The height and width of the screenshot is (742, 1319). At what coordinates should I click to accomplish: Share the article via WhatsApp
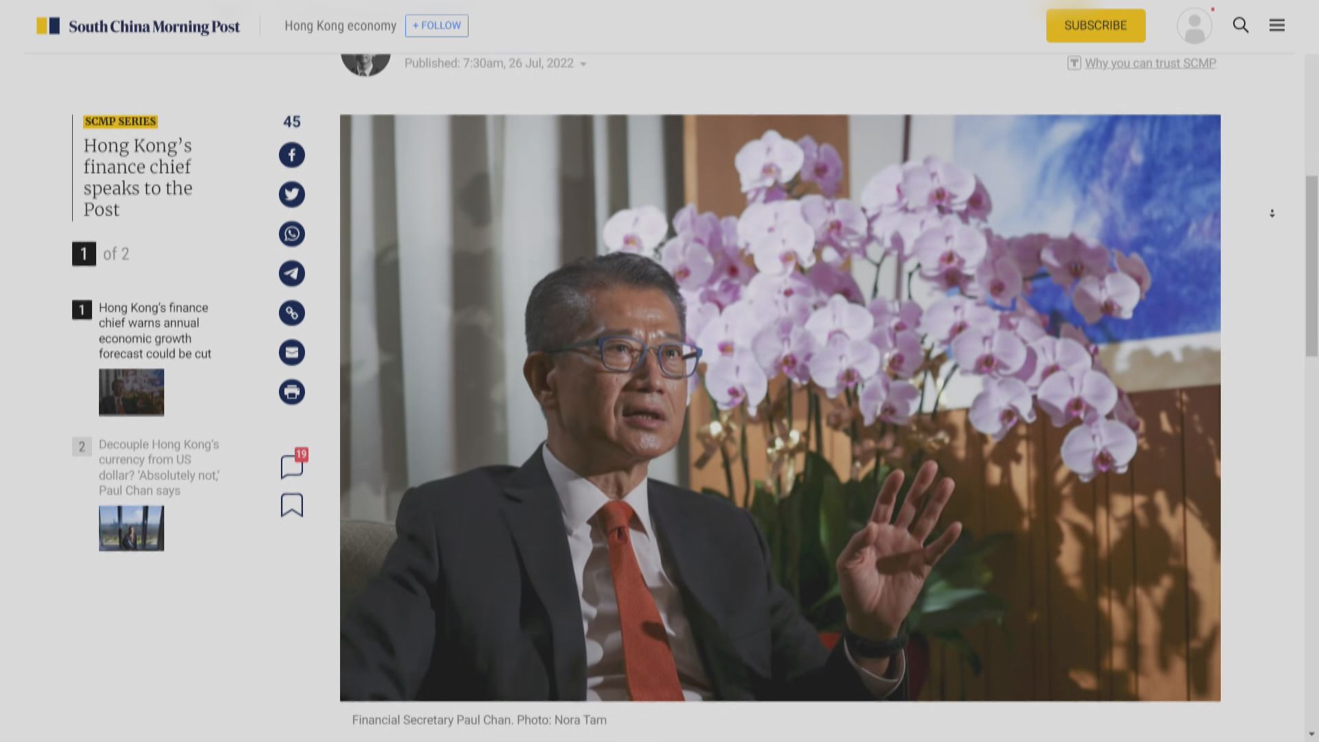[291, 234]
